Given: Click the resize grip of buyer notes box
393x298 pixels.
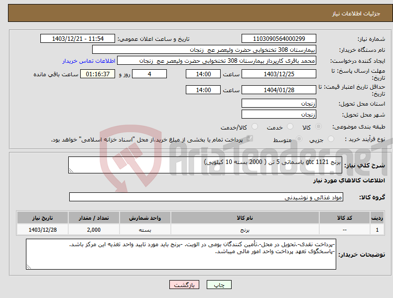Looking at the screenshot, I should coord(29,267).
